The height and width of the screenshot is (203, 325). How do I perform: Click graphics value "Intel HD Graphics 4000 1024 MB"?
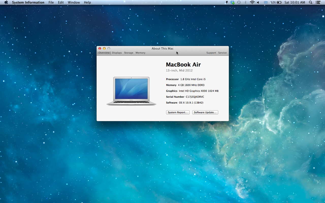(x=199, y=91)
